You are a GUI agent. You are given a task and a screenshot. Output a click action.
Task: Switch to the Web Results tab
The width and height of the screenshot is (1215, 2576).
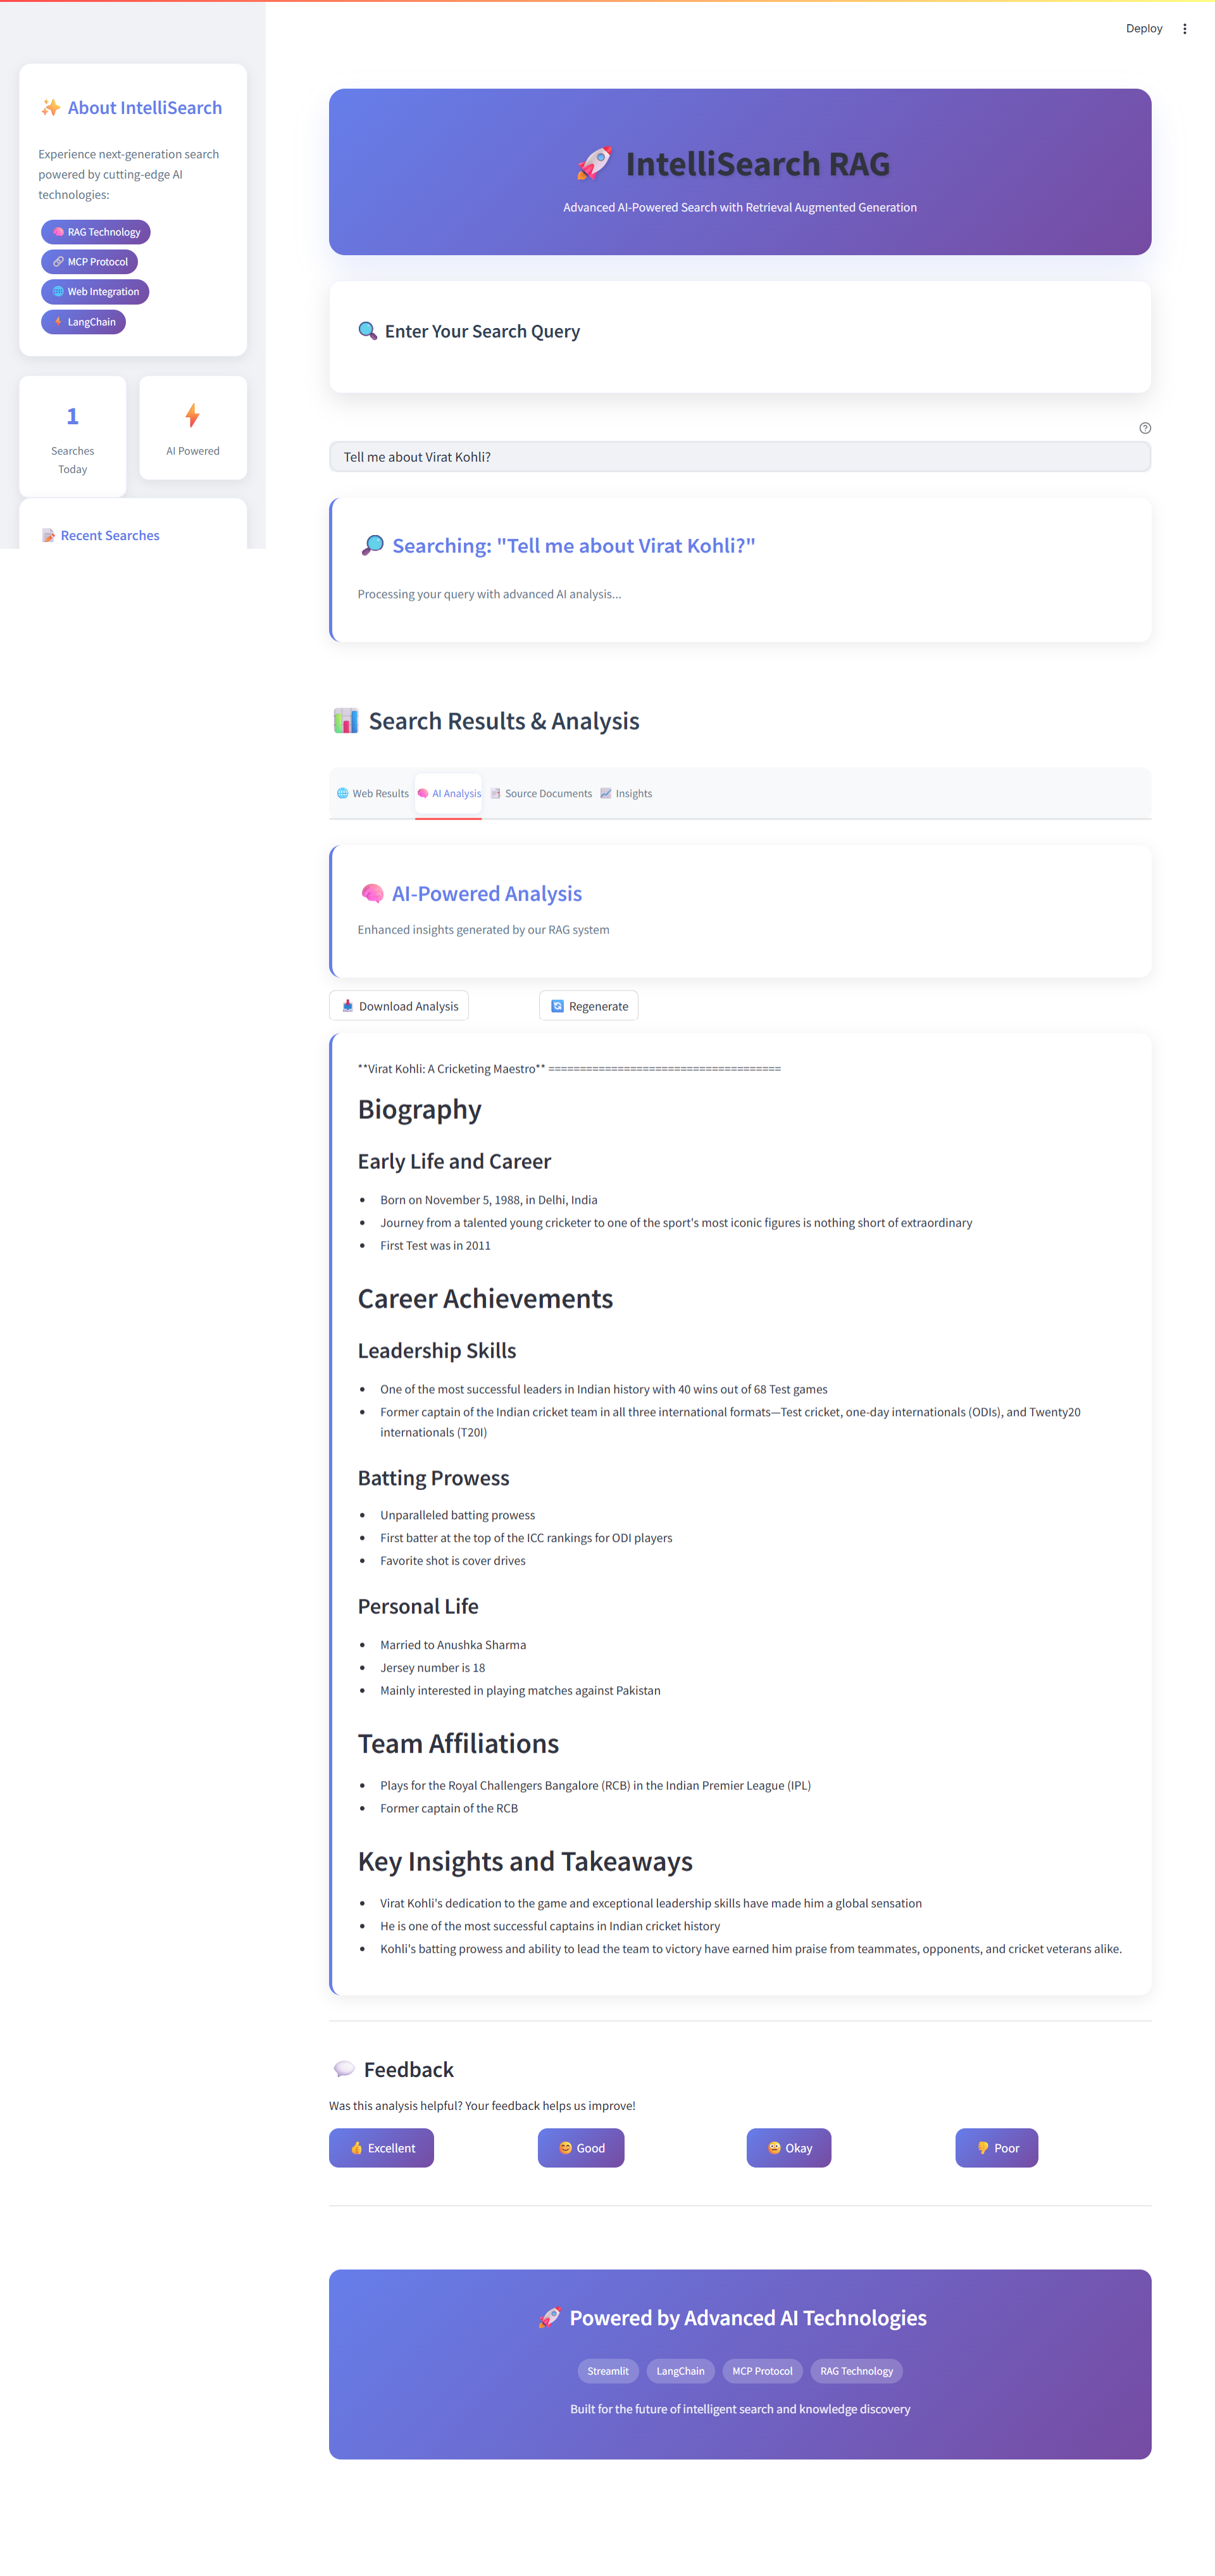373,794
